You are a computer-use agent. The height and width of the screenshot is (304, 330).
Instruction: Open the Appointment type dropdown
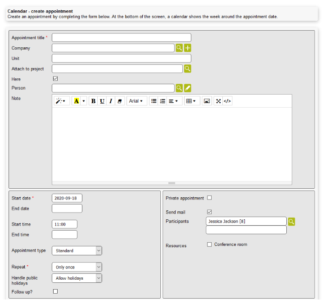[x=77, y=250]
